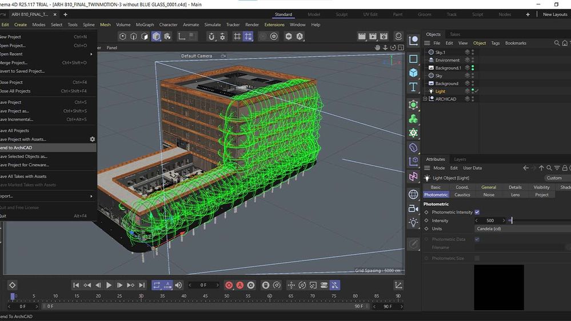Select the Cube primitive tool
Viewport: 571px width, 321px height.
pyautogui.click(x=413, y=73)
